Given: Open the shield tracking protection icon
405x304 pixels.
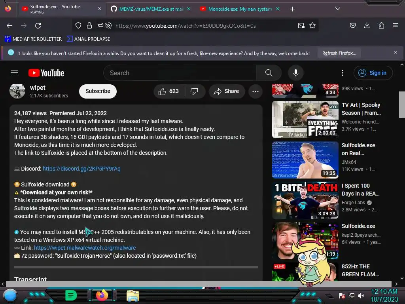Looking at the screenshot, I should (78, 25).
